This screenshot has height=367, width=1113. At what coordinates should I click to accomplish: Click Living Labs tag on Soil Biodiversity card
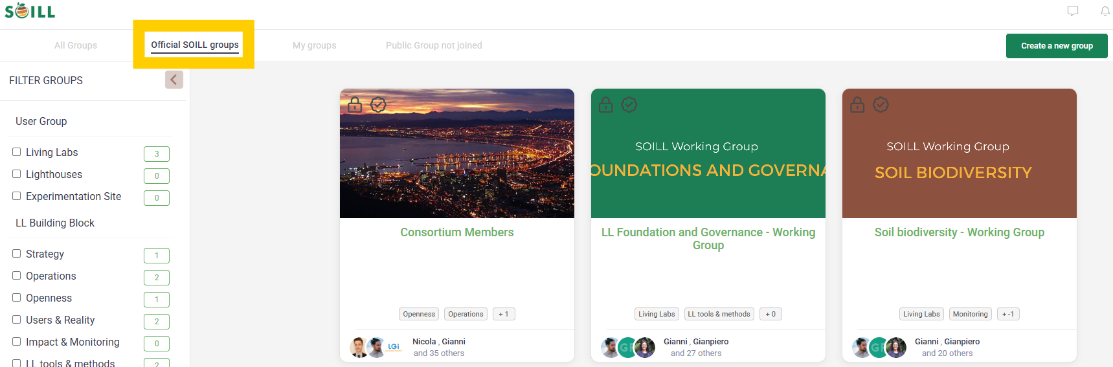[x=921, y=314]
